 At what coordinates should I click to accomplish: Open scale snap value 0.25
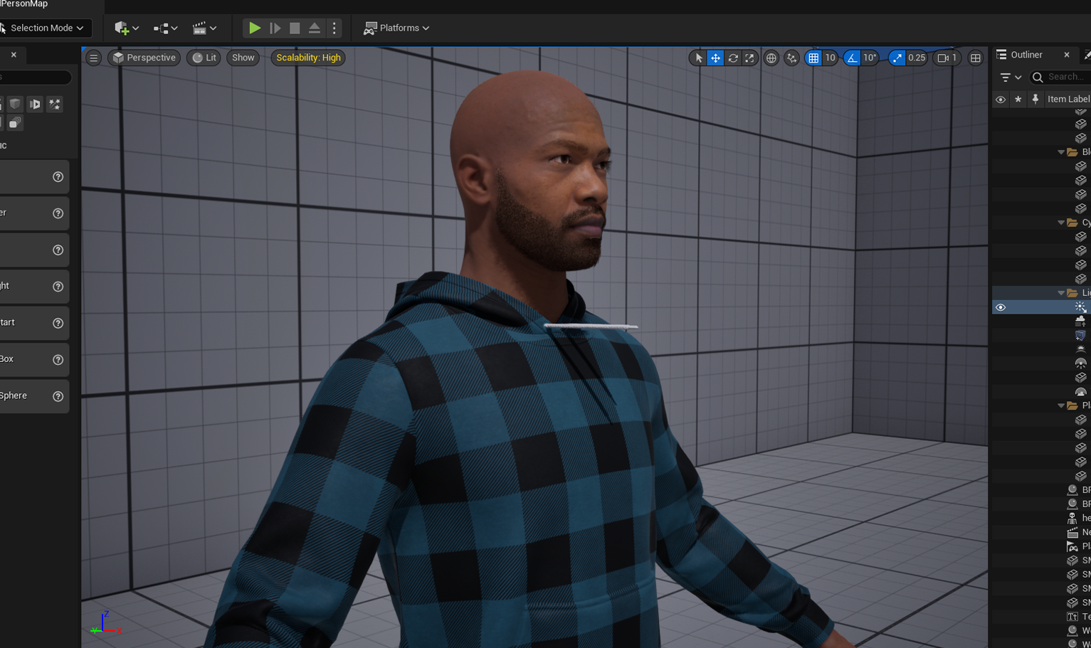[917, 58]
